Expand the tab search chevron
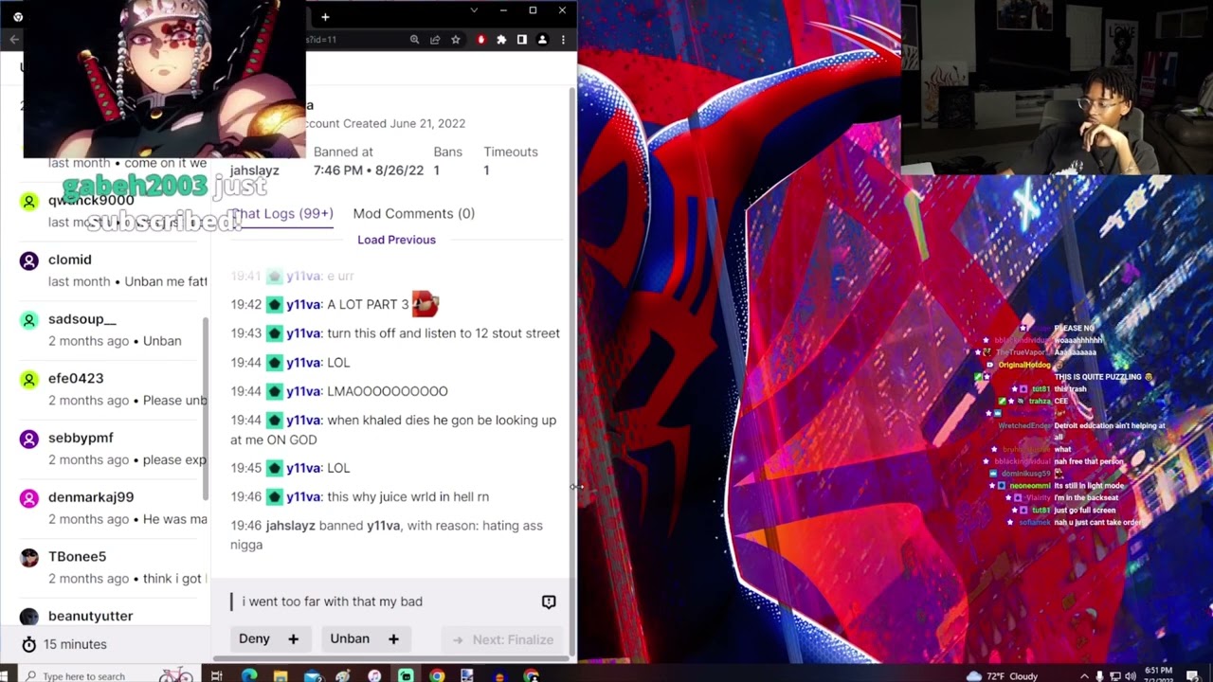The width and height of the screenshot is (1213, 682). coord(475,10)
